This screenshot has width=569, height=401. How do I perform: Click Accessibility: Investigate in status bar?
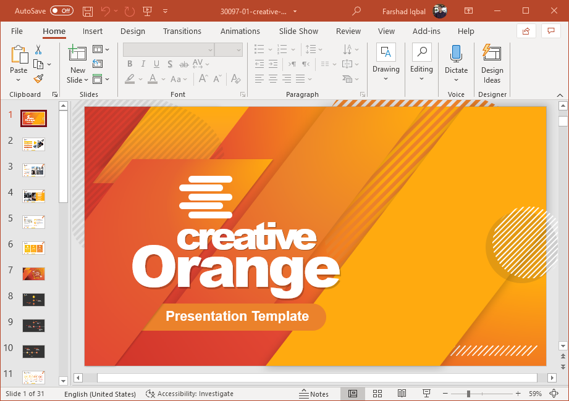click(x=190, y=394)
